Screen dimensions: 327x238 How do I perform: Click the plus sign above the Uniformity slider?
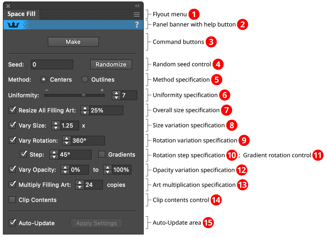[x=102, y=90]
